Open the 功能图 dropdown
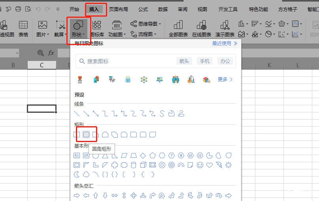319x201 pixels. click(x=117, y=29)
